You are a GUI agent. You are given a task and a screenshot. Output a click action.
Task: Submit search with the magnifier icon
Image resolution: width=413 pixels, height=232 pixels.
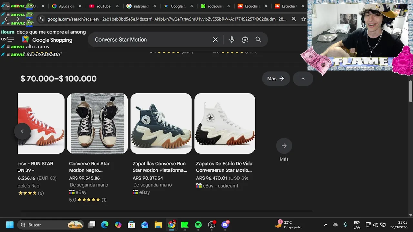[258, 40]
